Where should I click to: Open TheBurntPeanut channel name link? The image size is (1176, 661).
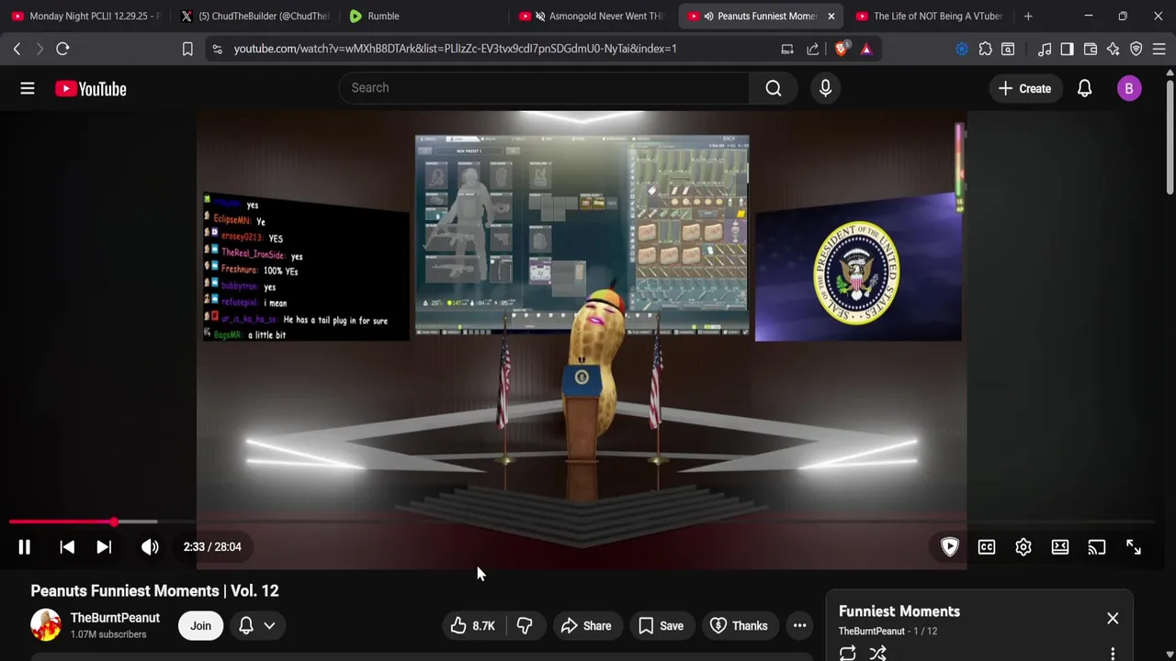[115, 618]
